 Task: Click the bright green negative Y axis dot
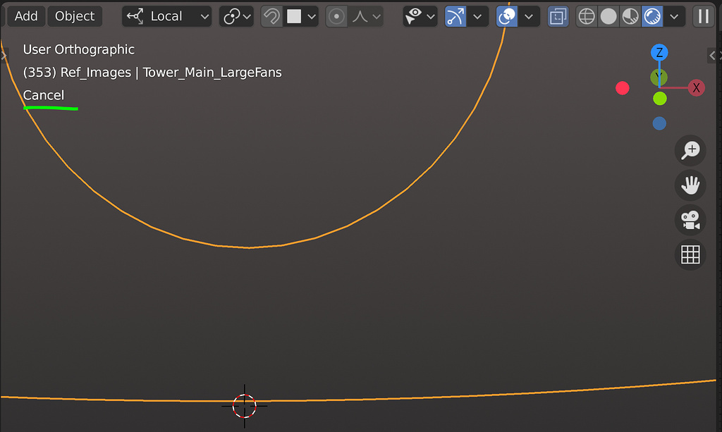[660, 99]
